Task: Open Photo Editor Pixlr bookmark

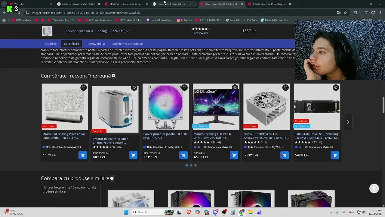Action: pyautogui.click(x=274, y=20)
